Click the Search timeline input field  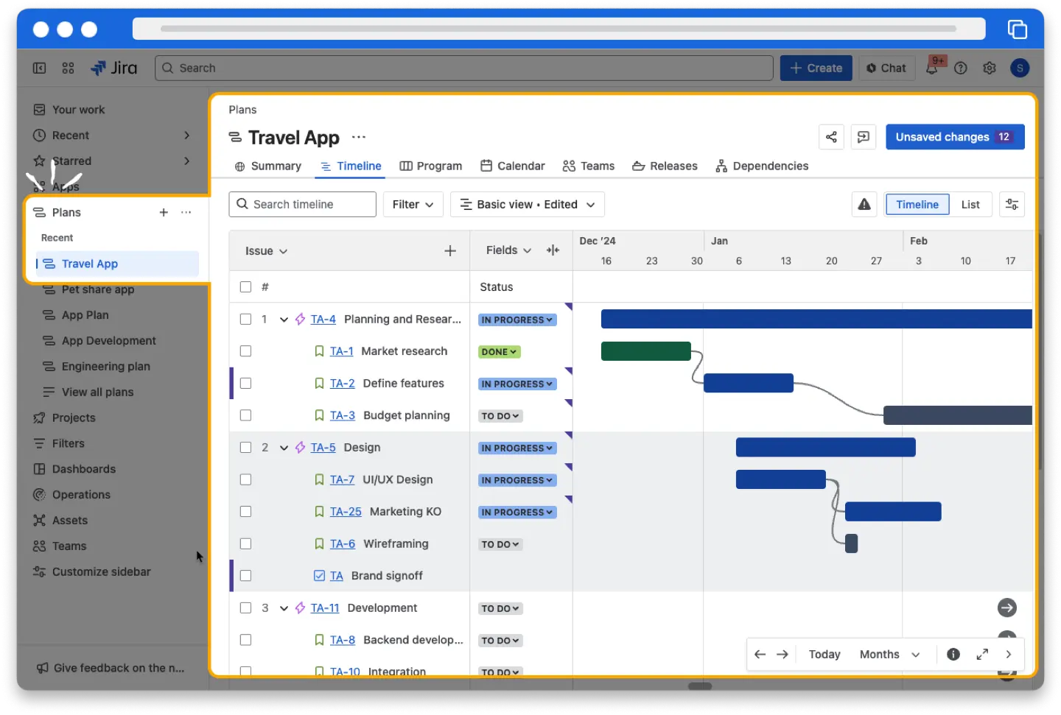click(x=303, y=204)
